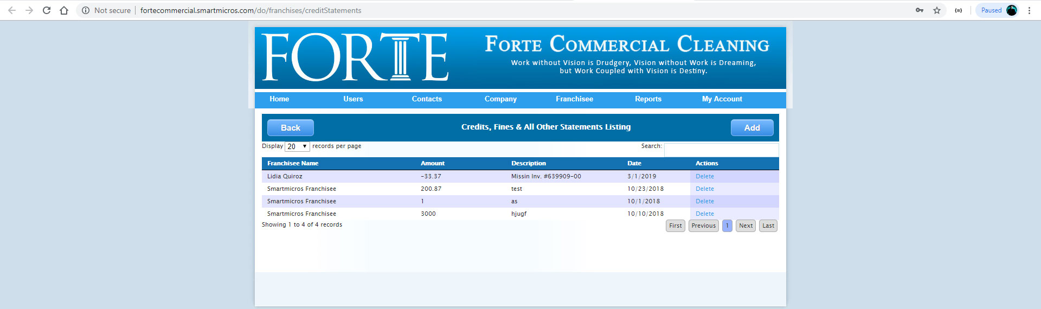
Task: Select the date 10/23/2018
Action: [646, 189]
